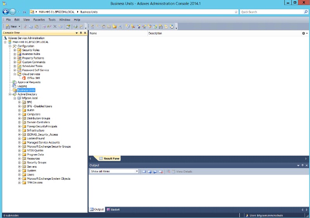This screenshot has width=310, height=218.
Task: Click the Delete X icon in toolbar
Action: pyautogui.click(x=55, y=26)
